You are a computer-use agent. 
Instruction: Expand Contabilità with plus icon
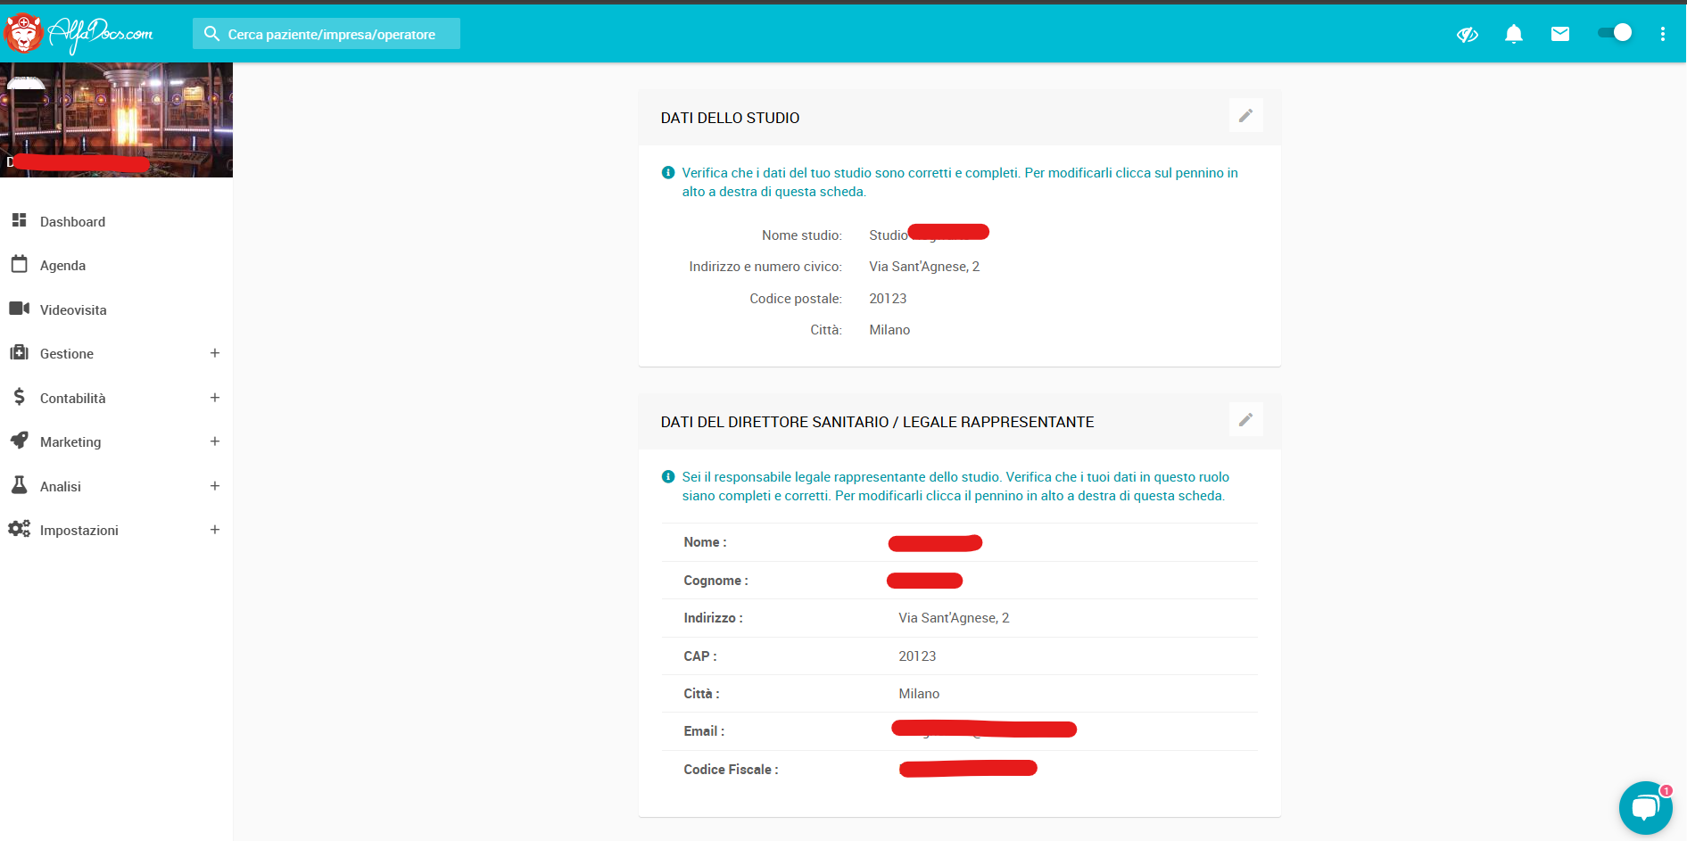point(215,398)
